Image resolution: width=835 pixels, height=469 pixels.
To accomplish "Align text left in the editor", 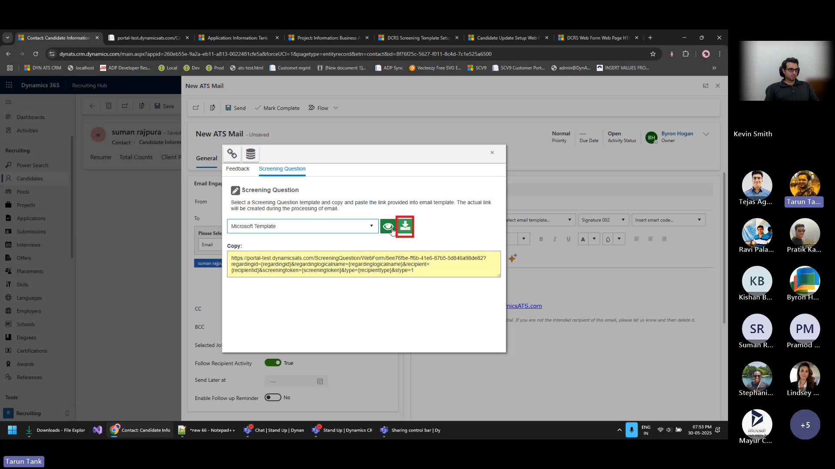I will (636, 239).
